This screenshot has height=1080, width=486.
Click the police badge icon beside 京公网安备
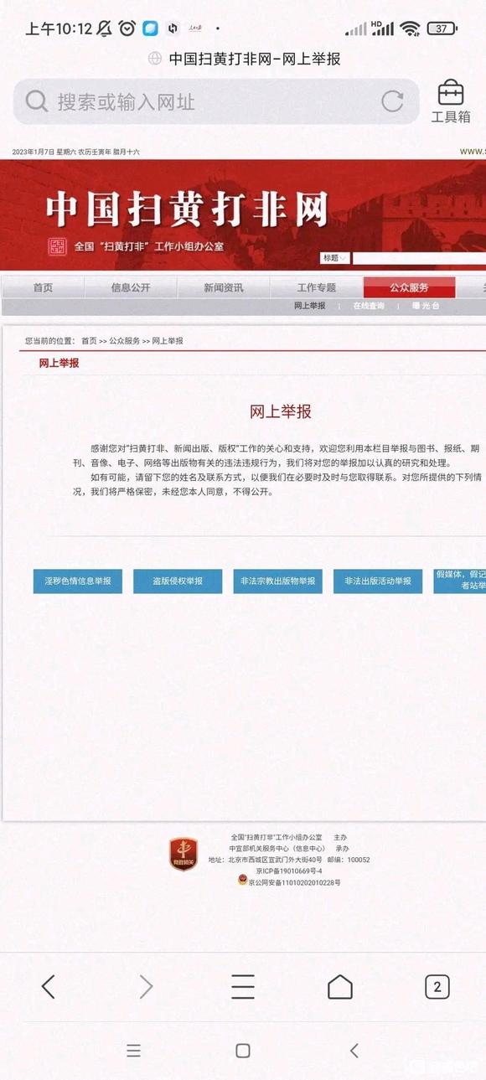242,881
